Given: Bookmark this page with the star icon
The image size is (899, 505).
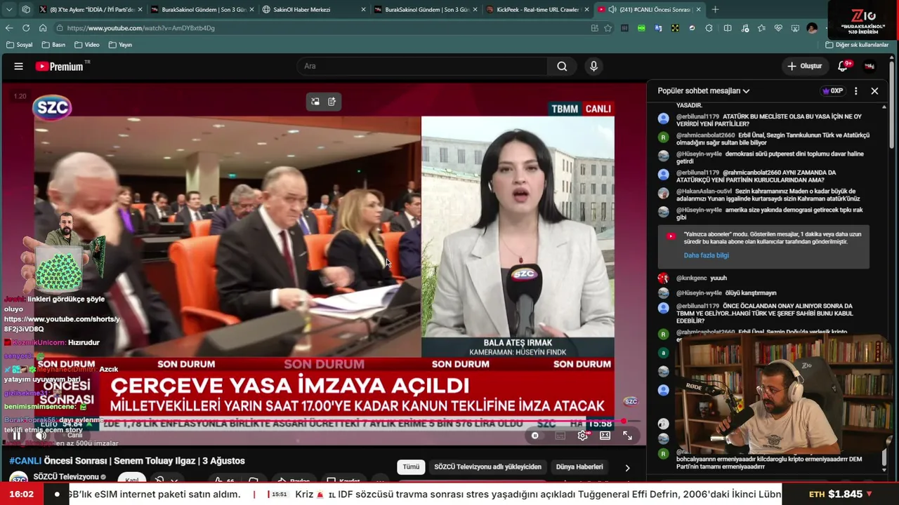Looking at the screenshot, I should coord(608,28).
